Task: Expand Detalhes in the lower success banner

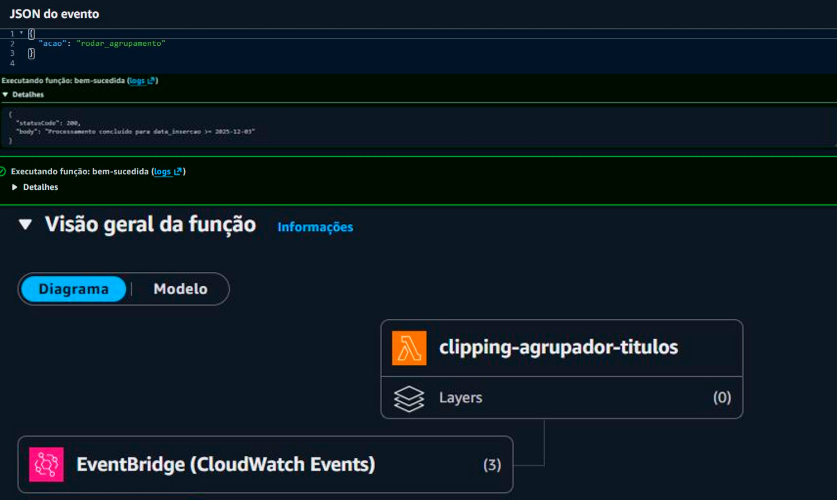Action: tap(35, 187)
